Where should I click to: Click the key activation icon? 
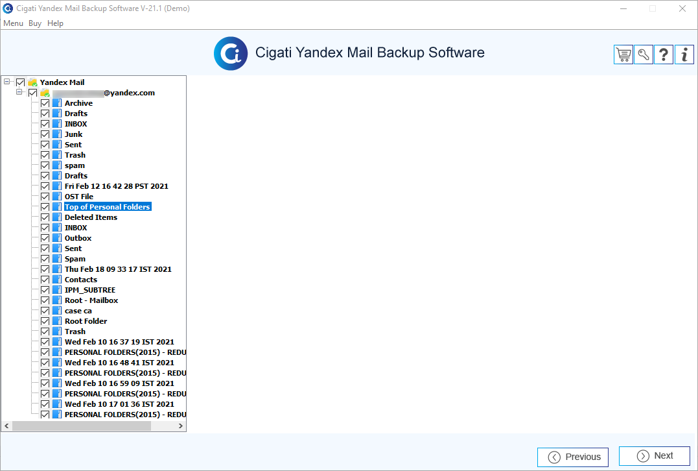pyautogui.click(x=644, y=54)
